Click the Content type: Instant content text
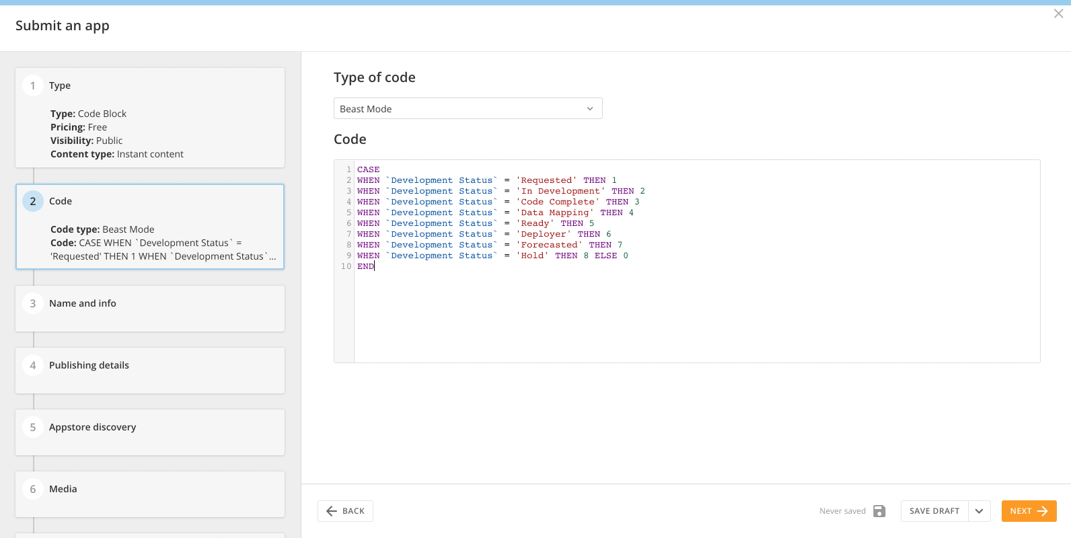 point(117,154)
